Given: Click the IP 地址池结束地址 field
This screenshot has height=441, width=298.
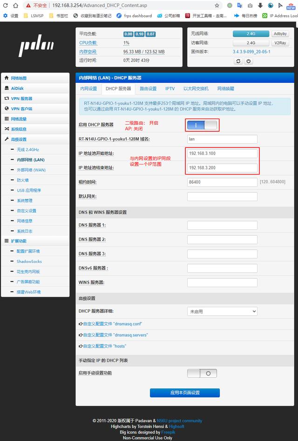Looking at the screenshot, I should tap(222, 168).
